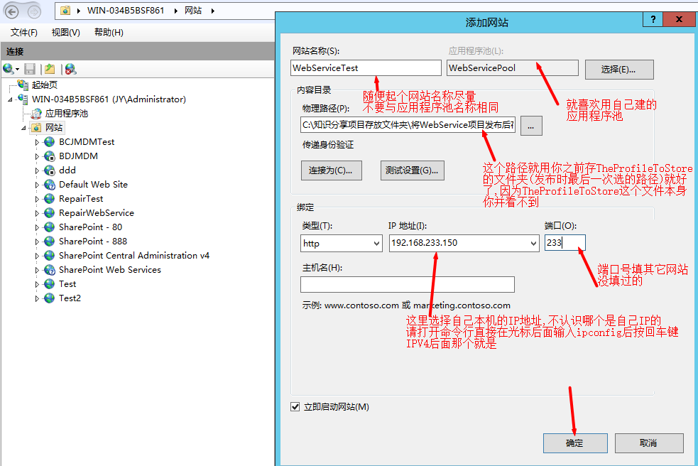Image resolution: width=698 pixels, height=466 pixels.
Task: Click the 取消 button
Action: click(649, 443)
